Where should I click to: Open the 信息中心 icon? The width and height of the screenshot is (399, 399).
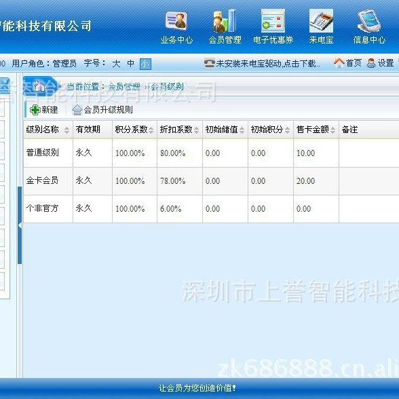click(369, 21)
